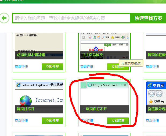166x136 pixels.
Task: Click the green back arrow button
Action: coord(4,18)
